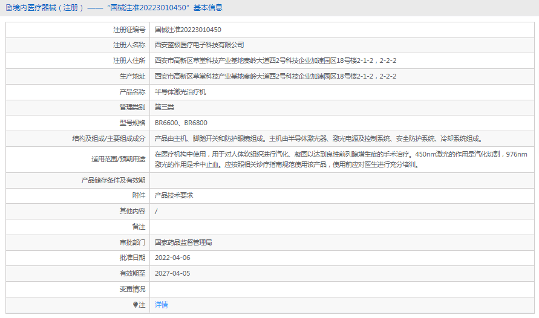The image size is (539, 318).
Task: Select the 适用范围 description paragraph
Action: (341, 160)
